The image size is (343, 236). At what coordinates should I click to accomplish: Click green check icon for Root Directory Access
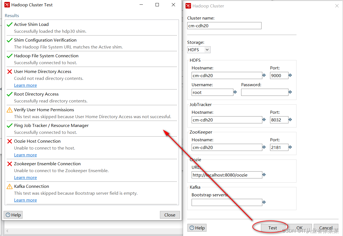pyautogui.click(x=10, y=94)
